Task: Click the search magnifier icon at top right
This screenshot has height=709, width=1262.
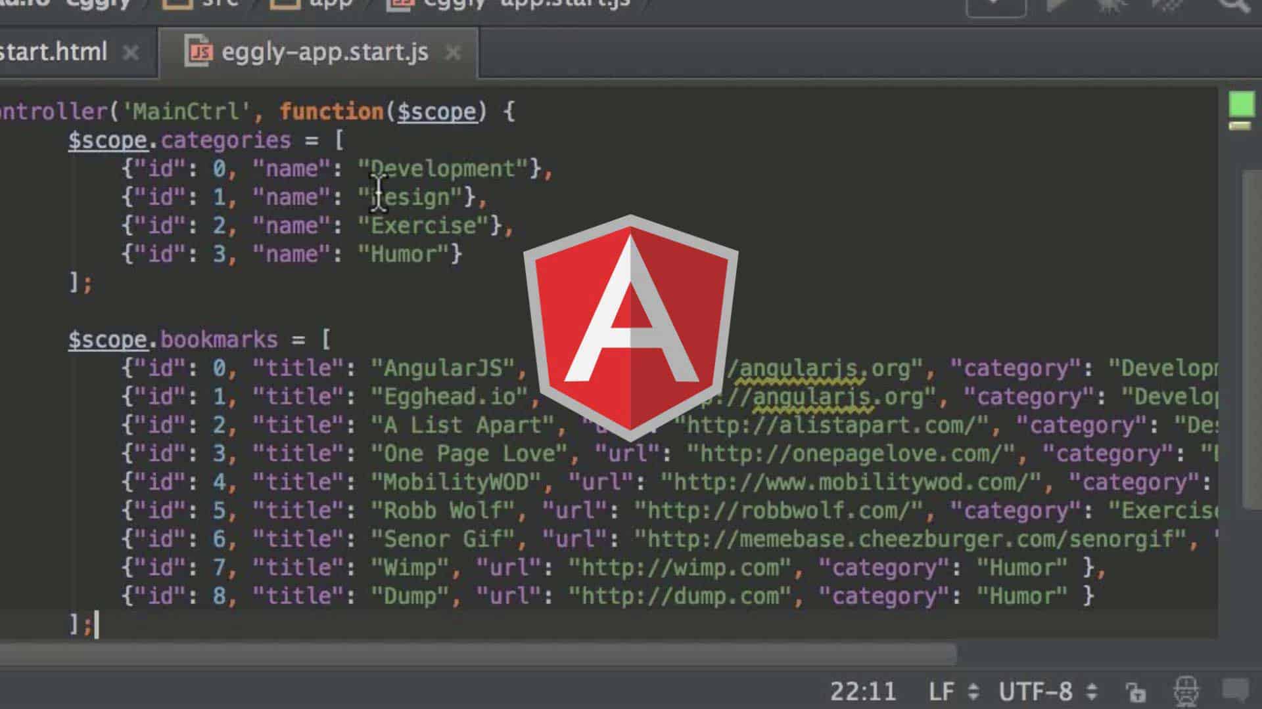Action: coord(1232,5)
